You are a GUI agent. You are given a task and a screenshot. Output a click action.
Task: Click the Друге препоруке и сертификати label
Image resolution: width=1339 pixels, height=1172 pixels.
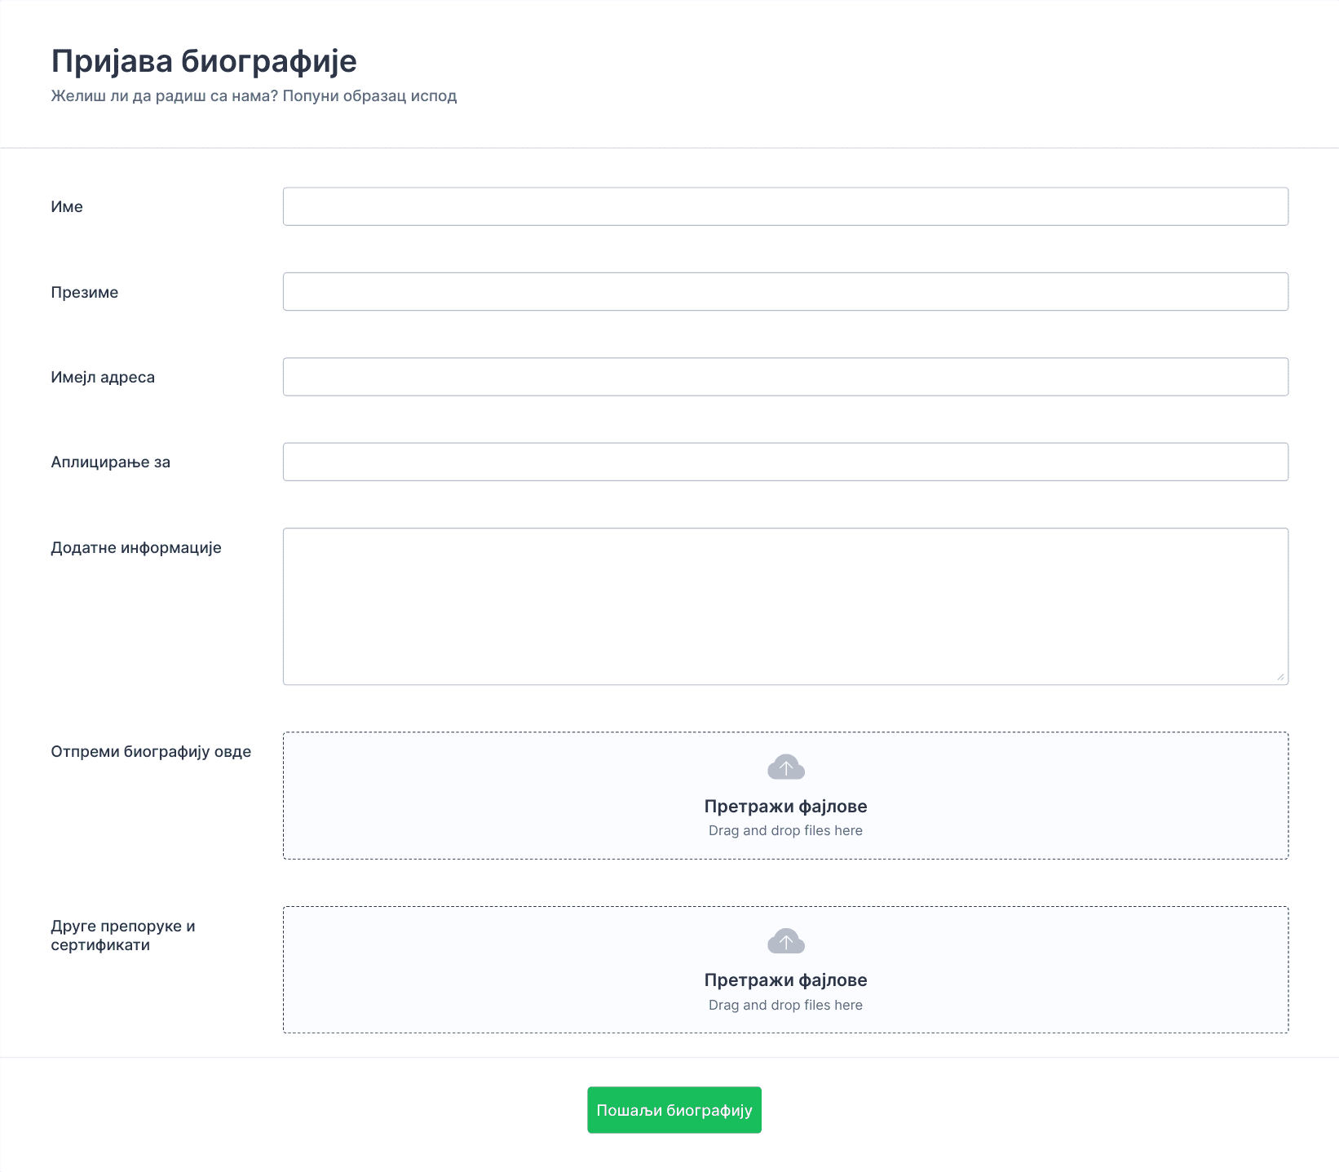[123, 935]
